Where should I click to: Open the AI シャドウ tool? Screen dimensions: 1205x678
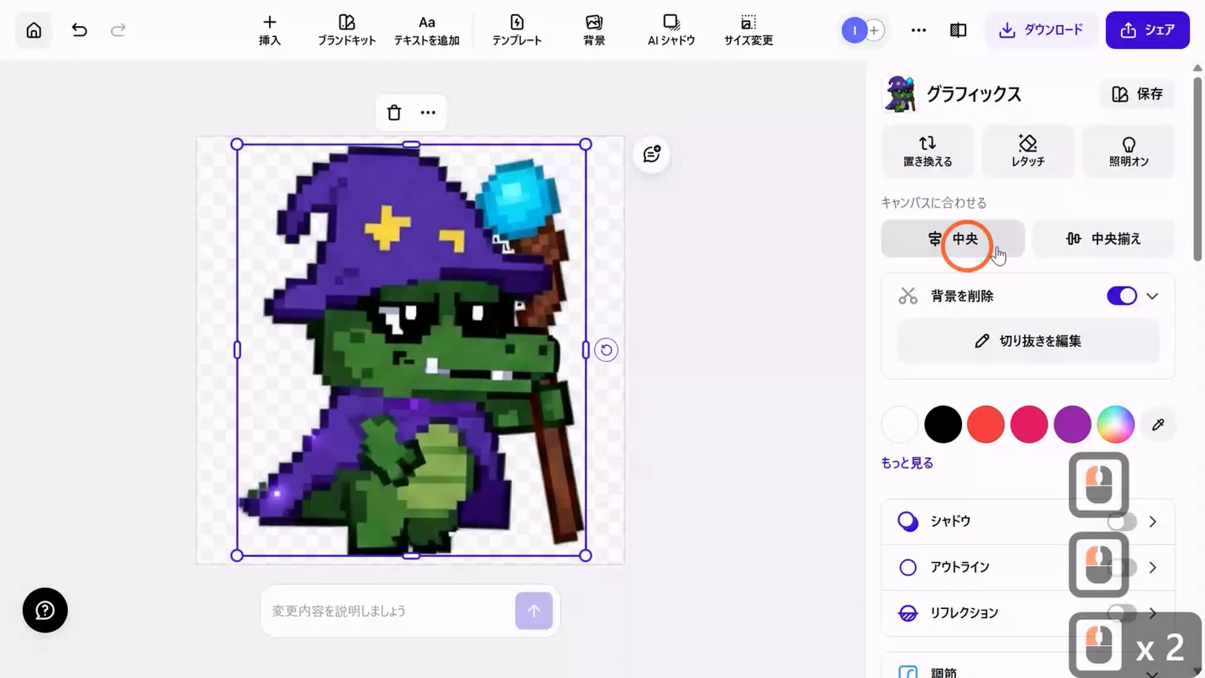point(671,30)
